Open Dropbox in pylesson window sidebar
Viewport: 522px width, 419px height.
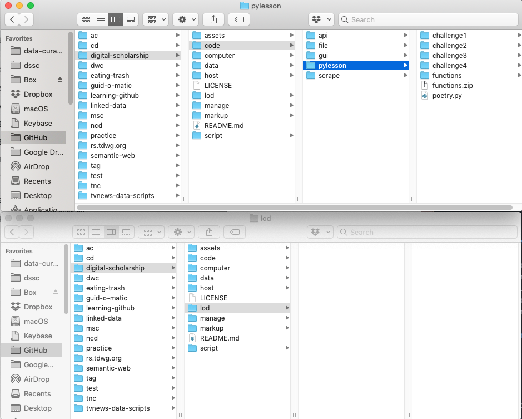33,95
